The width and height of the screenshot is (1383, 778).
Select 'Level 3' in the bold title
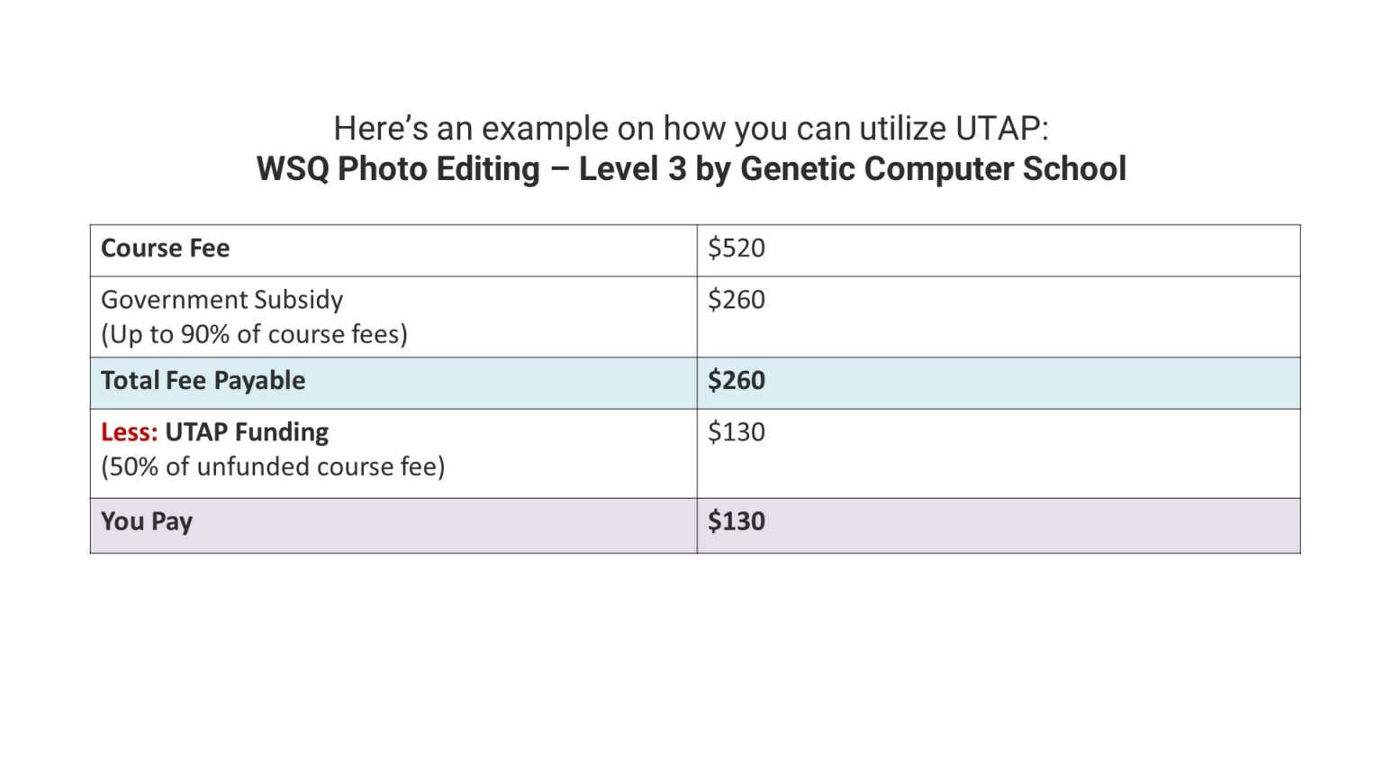632,169
